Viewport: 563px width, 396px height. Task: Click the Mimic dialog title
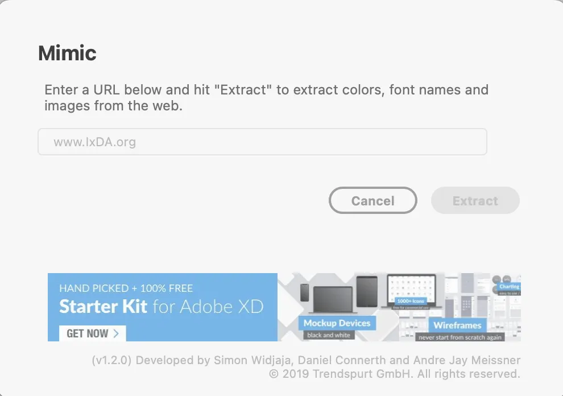[67, 53]
